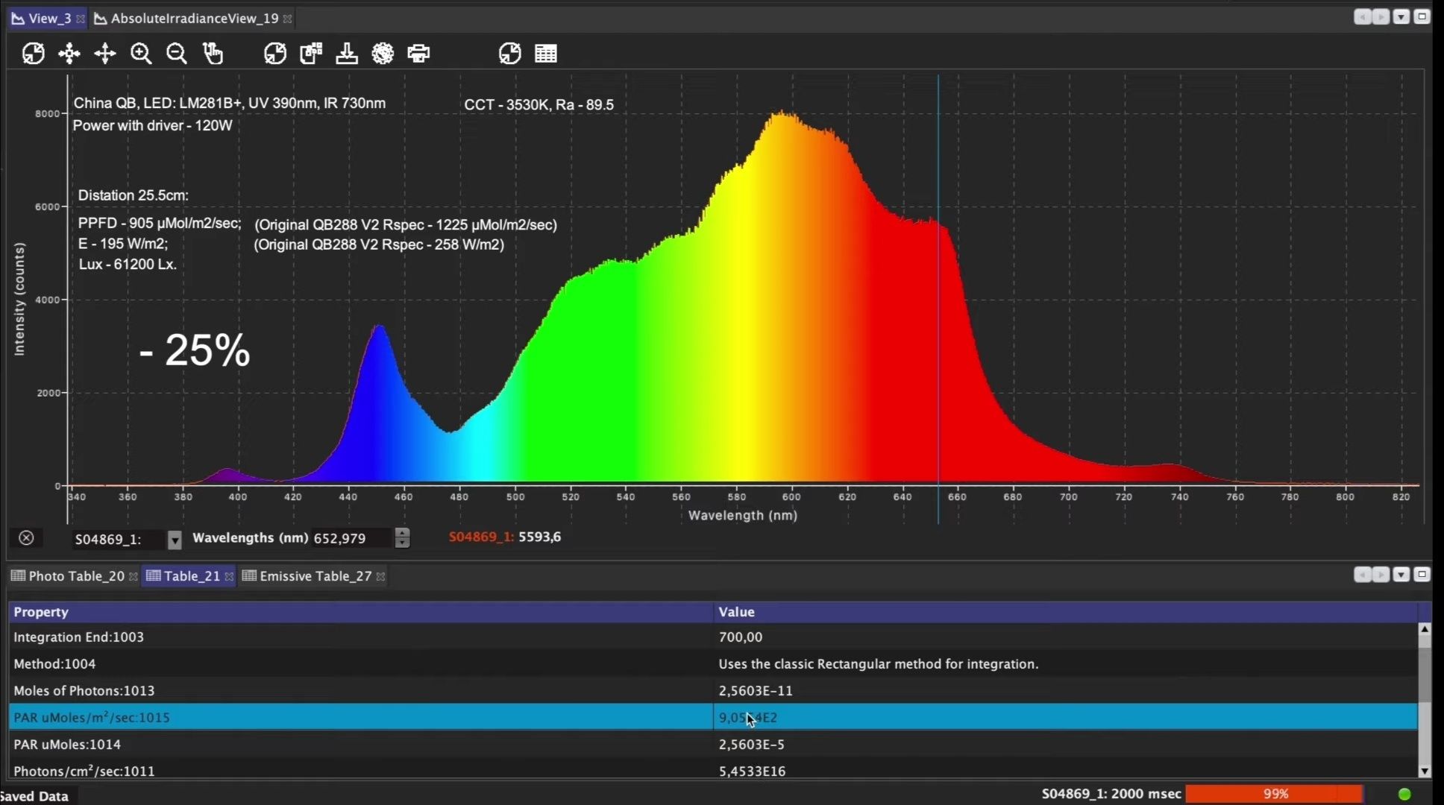
Task: Open the graph panel tab list dropdown
Action: point(1401,17)
